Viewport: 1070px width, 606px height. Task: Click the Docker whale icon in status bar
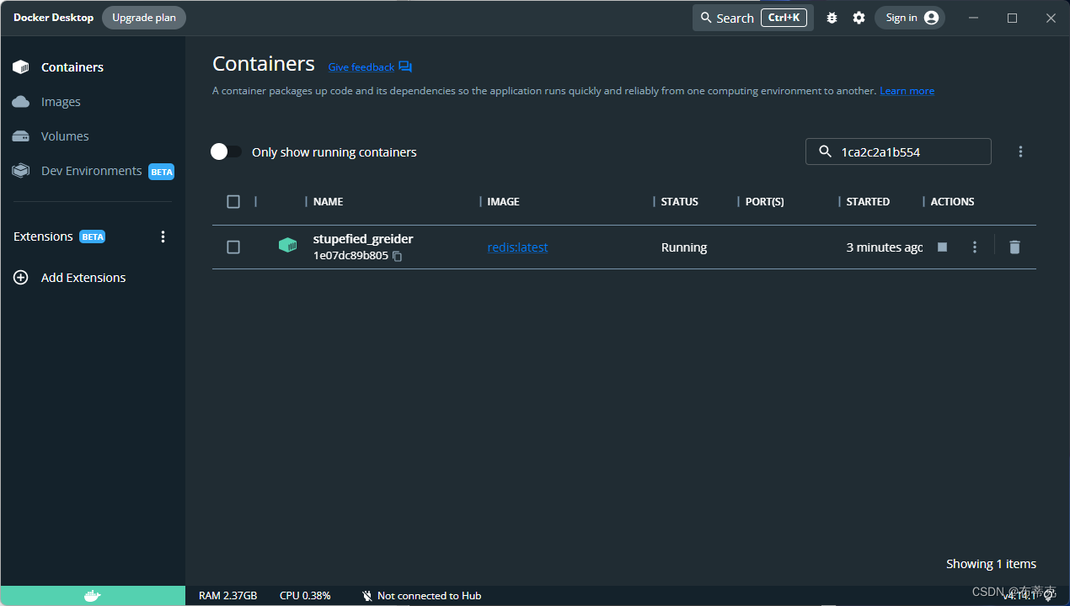93,595
